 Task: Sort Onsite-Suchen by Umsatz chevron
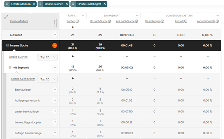pyautogui.click(x=181, y=57)
